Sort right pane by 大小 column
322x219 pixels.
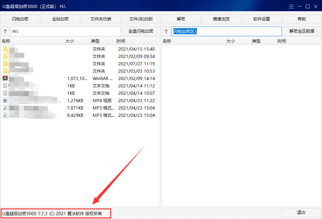pyautogui.click(x=239, y=41)
